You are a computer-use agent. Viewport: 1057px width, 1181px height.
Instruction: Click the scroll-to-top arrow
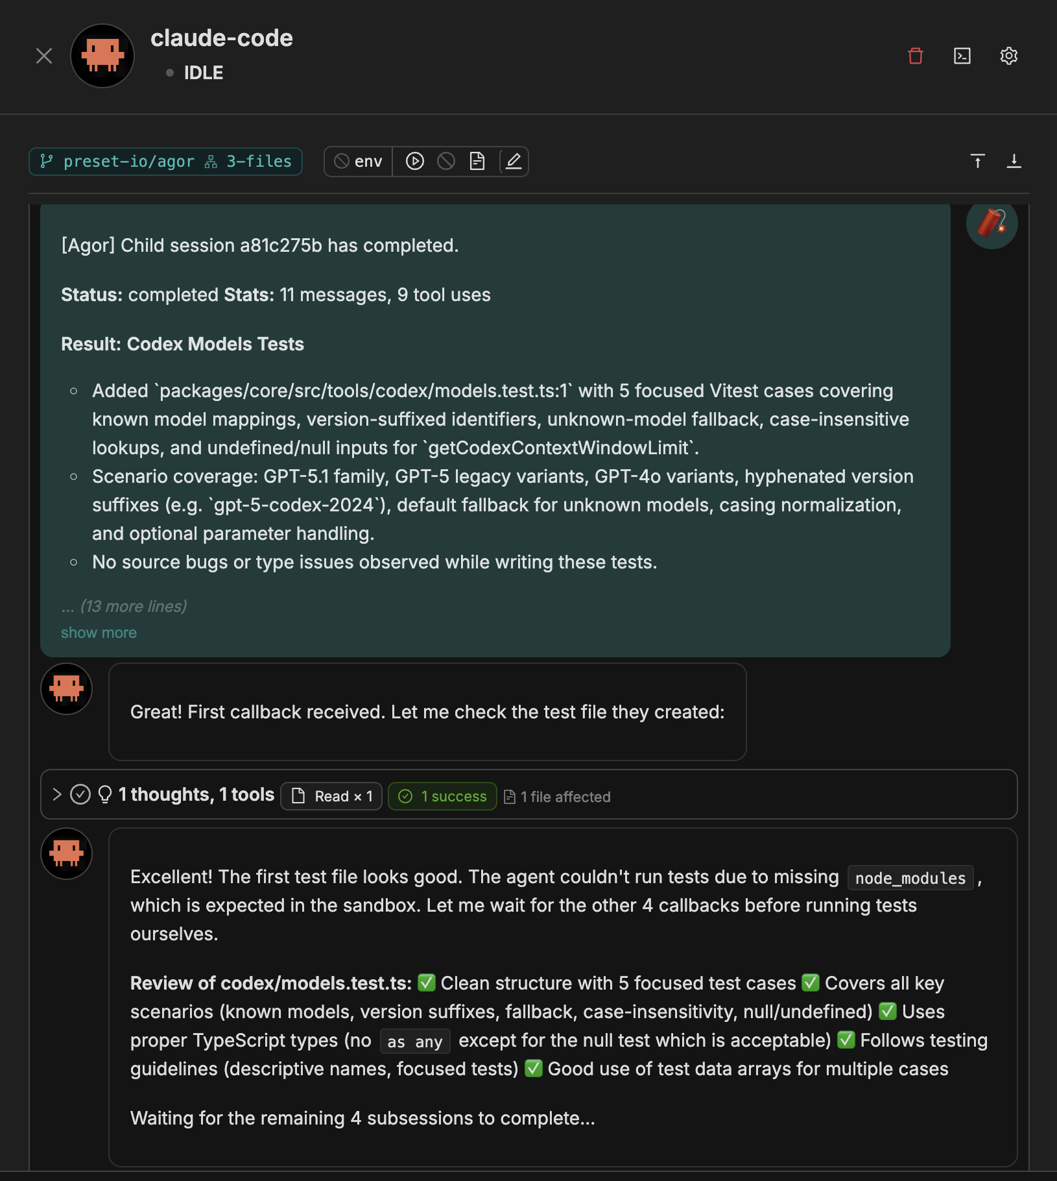(x=977, y=161)
